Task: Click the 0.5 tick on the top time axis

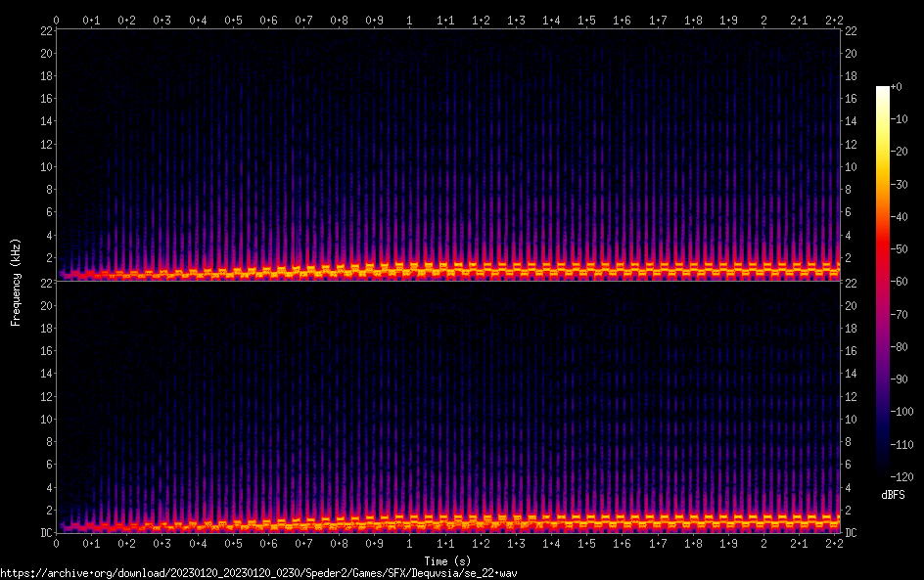Action: [x=233, y=20]
